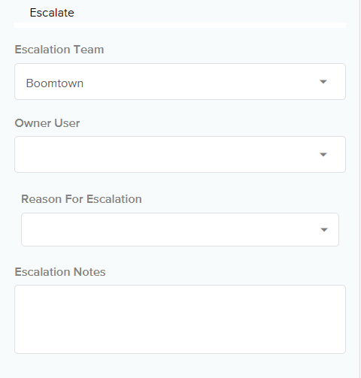
Task: Select a reason for escalating
Action: (180, 230)
